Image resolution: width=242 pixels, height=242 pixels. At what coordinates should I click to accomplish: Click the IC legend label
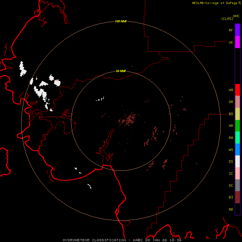point(231,174)
